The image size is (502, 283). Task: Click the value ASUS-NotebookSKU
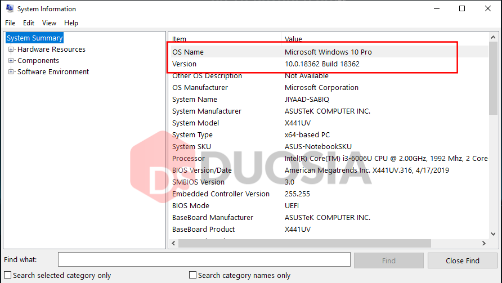pos(318,147)
